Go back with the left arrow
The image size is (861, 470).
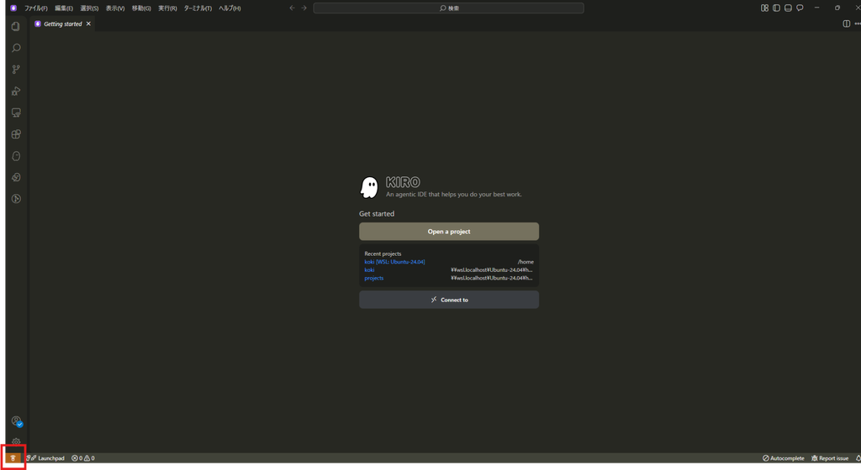point(292,8)
